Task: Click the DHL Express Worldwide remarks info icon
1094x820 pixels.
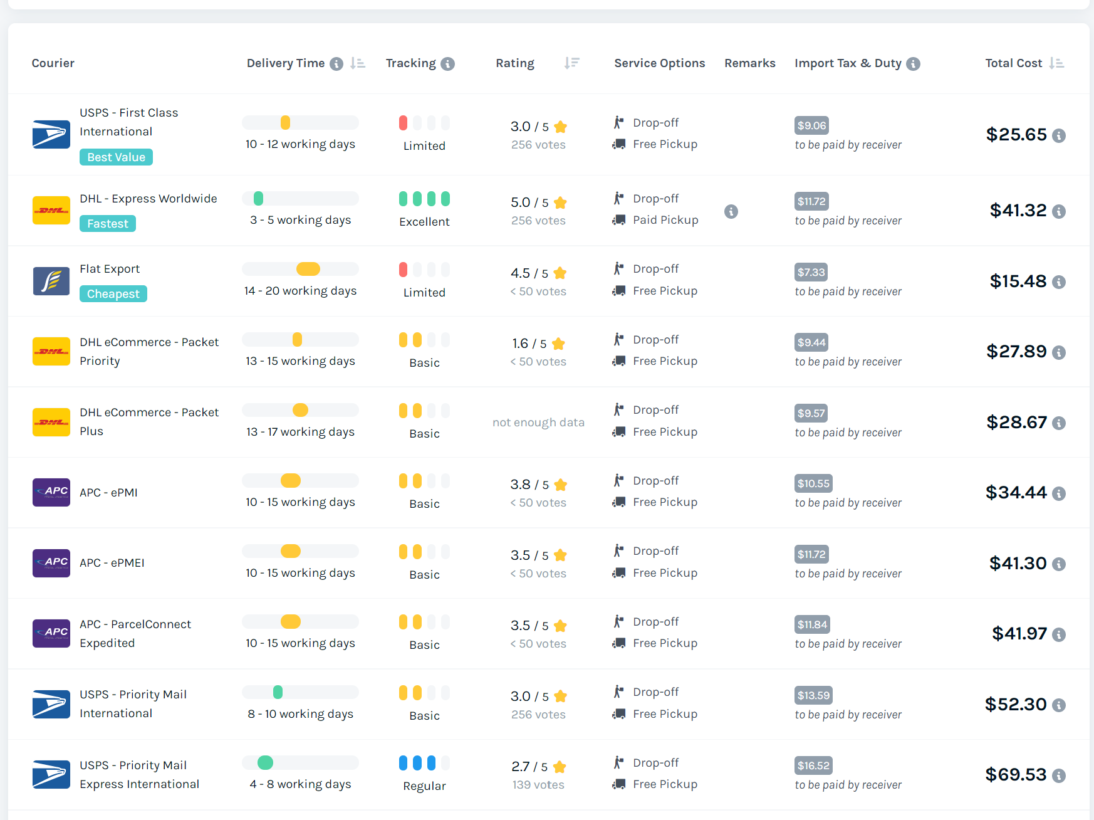Action: (x=731, y=211)
